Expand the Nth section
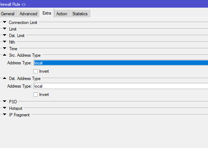 coord(4,42)
